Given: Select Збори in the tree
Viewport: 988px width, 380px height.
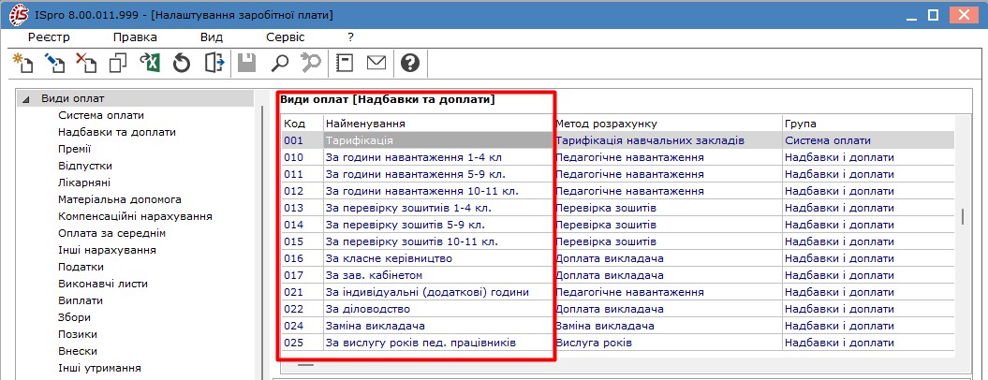Looking at the screenshot, I should (74, 317).
